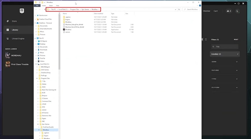The width and height of the screenshot is (251, 139).
Task: Select 3D Objects in navigation pane
Action: click(43, 41)
